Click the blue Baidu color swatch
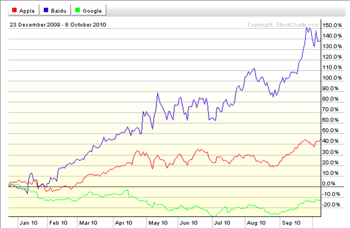 point(46,11)
